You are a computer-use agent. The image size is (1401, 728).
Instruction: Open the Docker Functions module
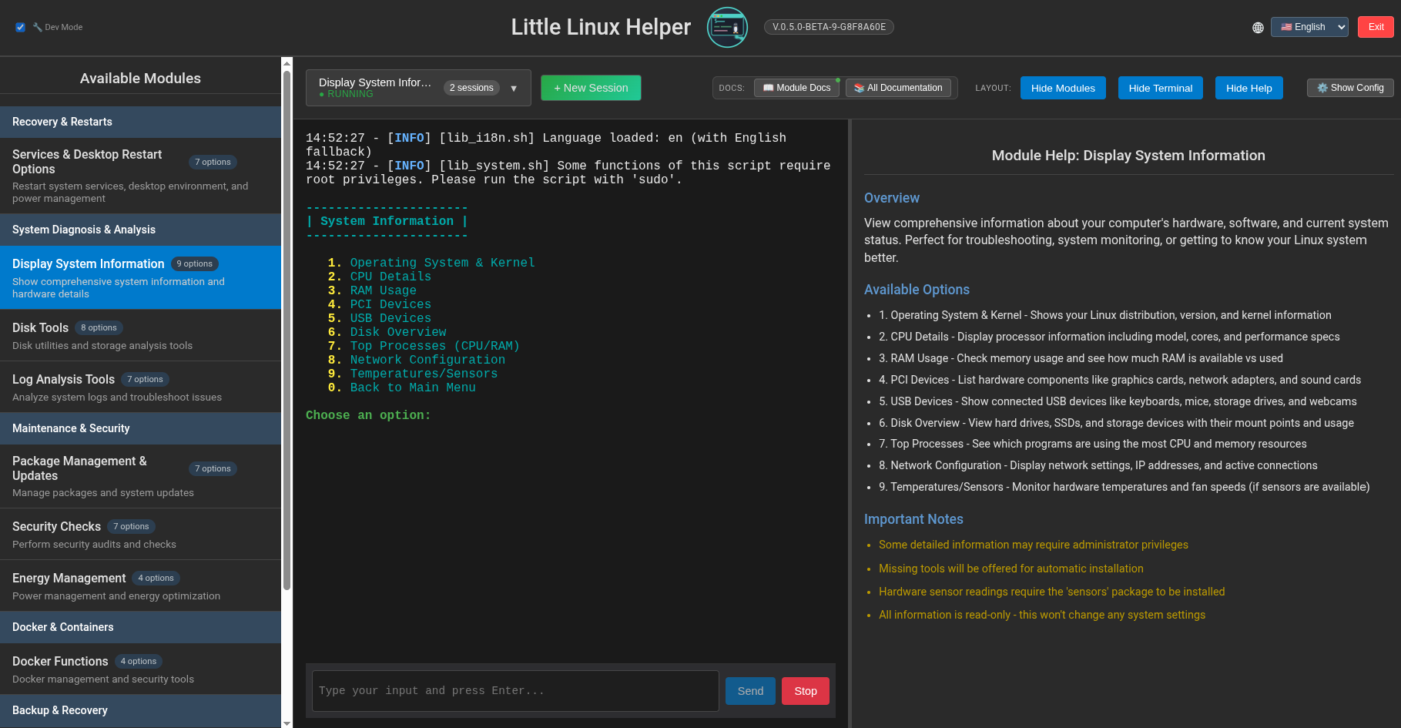(140, 669)
